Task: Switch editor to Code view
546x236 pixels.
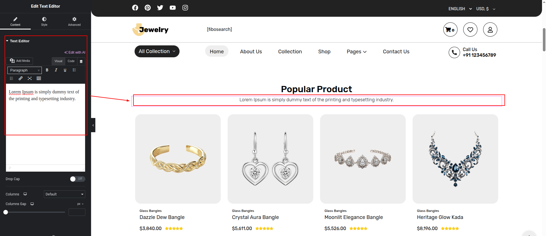Action: point(71,61)
